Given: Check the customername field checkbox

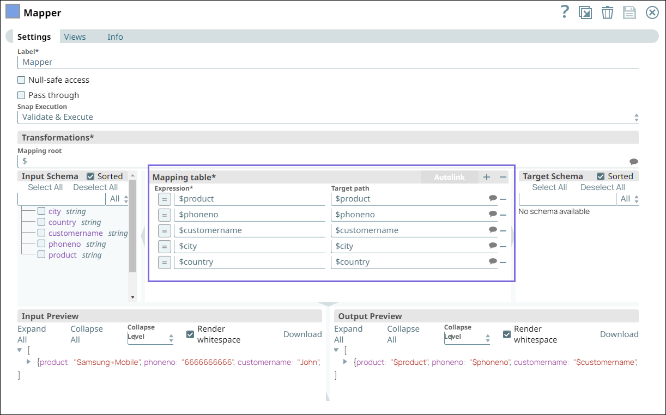Looking at the screenshot, I should 41,233.
